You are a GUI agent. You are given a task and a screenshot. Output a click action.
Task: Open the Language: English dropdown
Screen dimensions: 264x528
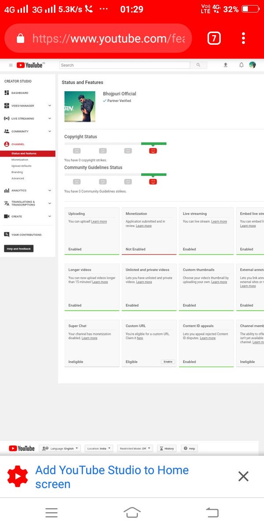pyautogui.click(x=59, y=448)
